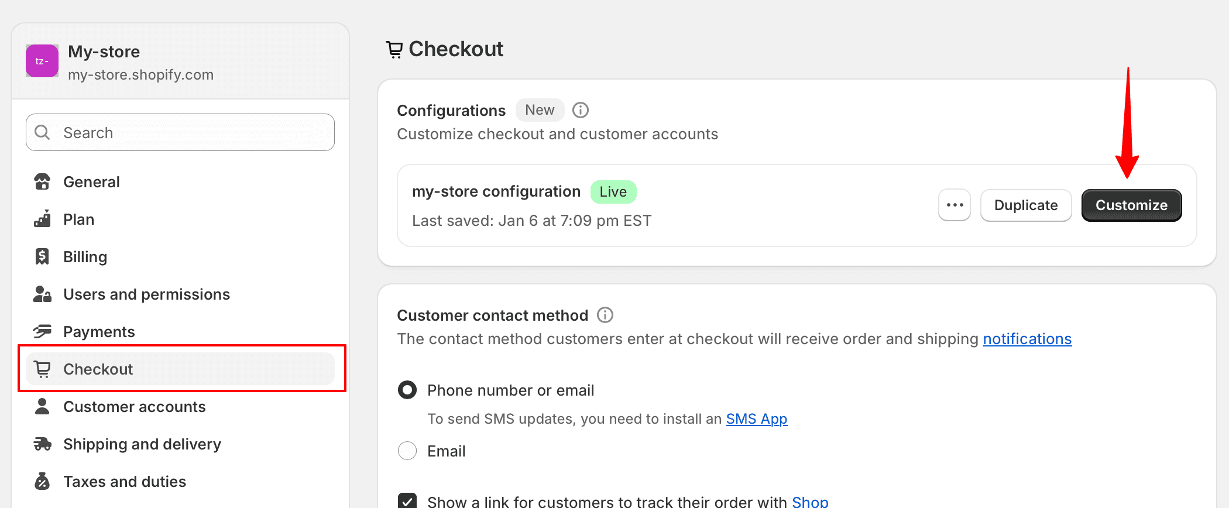Click the My-store avatar icon
The height and width of the screenshot is (508, 1229).
pos(42,61)
